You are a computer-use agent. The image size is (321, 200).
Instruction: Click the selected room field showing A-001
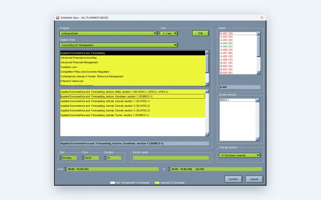240,87
